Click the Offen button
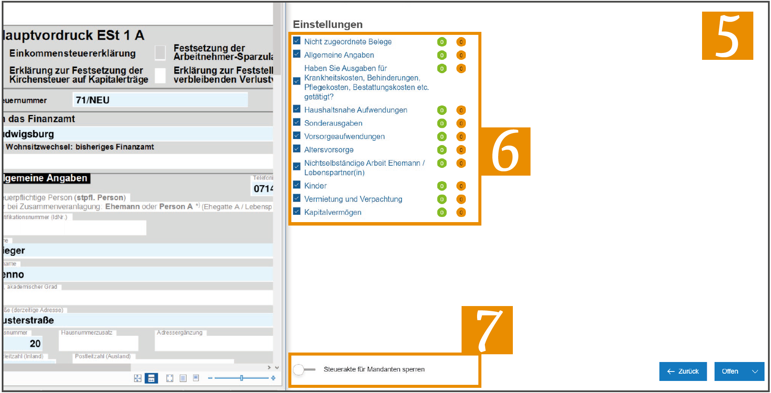The image size is (771, 393). point(730,371)
